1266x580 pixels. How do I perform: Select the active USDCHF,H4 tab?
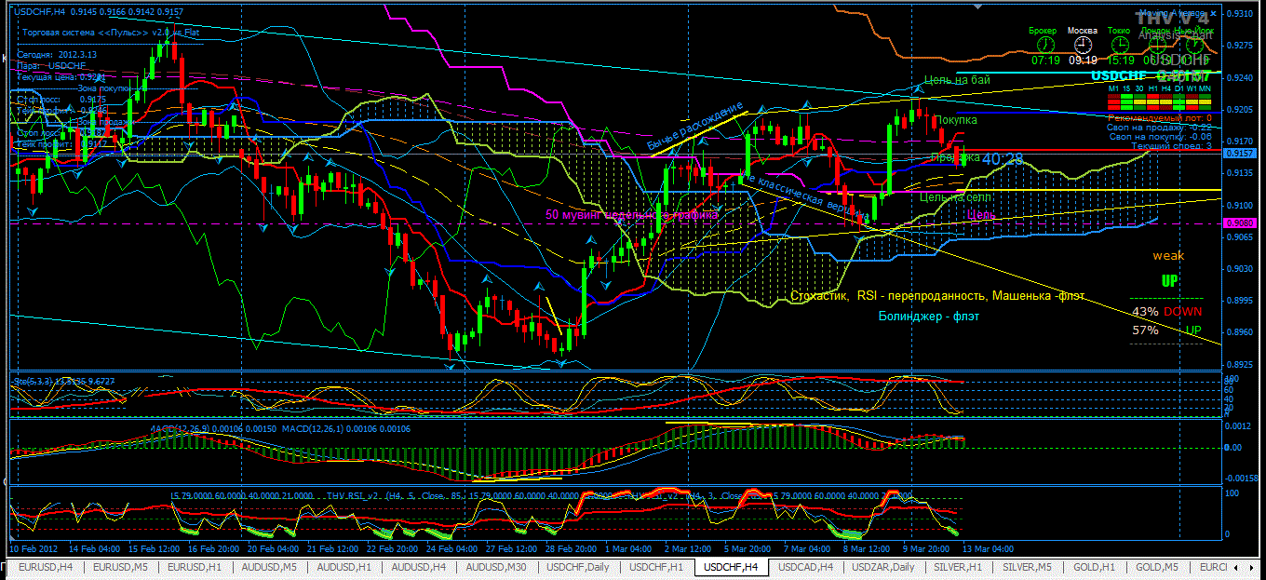click(731, 566)
